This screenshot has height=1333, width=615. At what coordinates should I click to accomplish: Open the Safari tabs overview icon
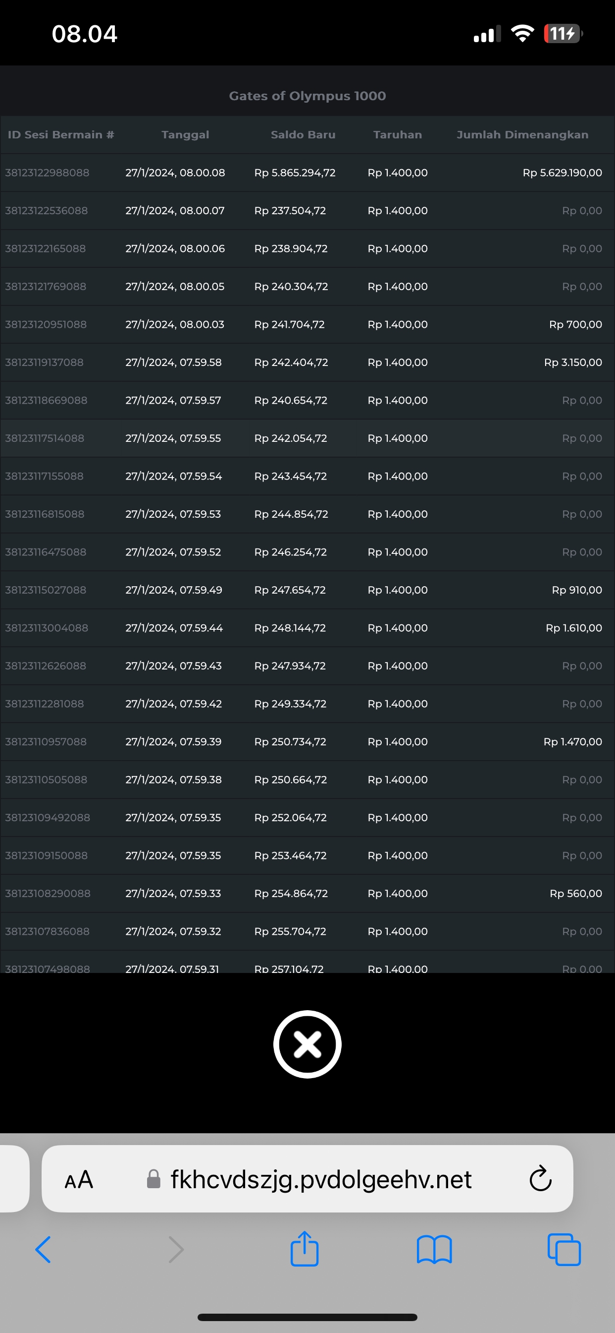click(x=564, y=1250)
